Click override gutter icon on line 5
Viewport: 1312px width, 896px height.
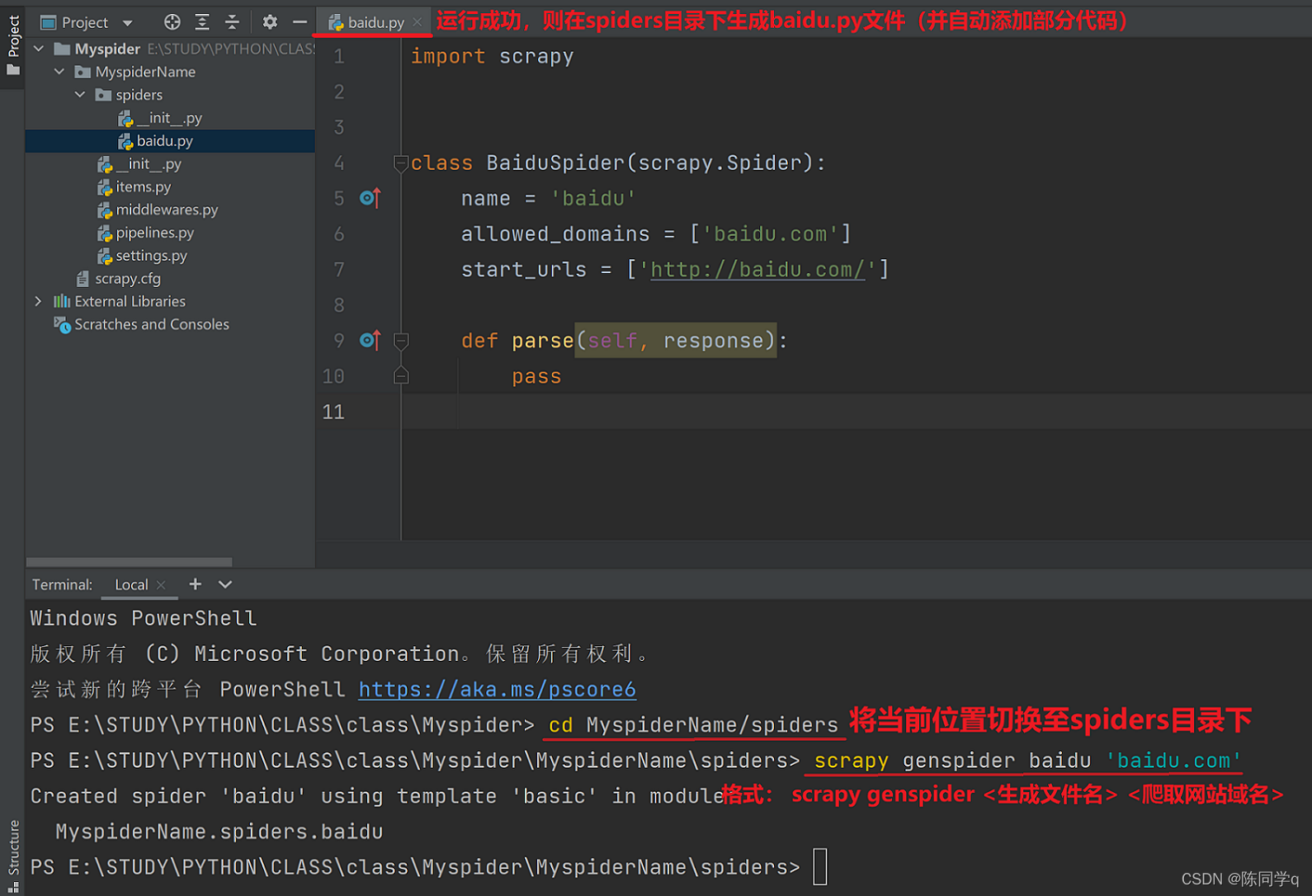[370, 198]
